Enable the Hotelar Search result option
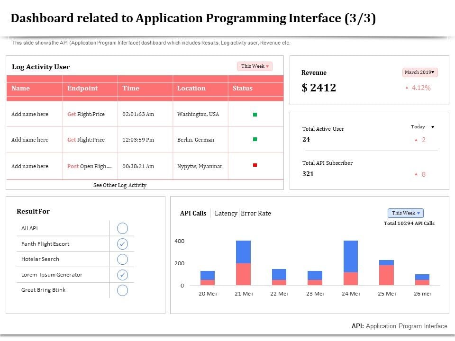Viewport: 455px width, 341px height. 122,259
